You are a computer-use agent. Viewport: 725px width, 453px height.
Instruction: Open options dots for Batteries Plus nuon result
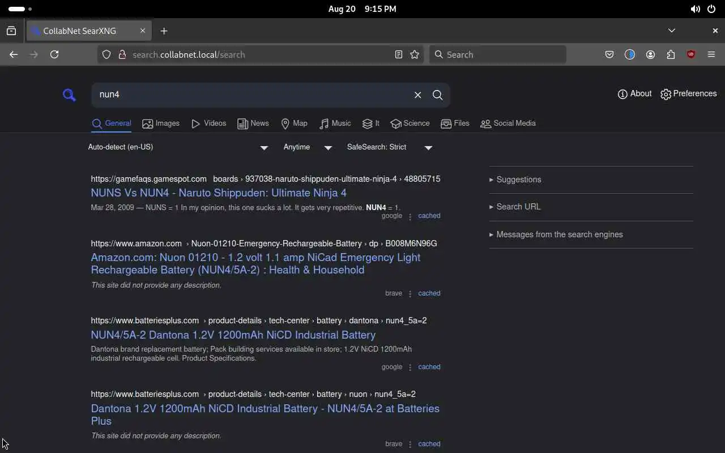pyautogui.click(x=410, y=445)
